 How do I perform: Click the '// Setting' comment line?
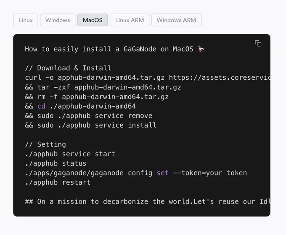(x=45, y=144)
